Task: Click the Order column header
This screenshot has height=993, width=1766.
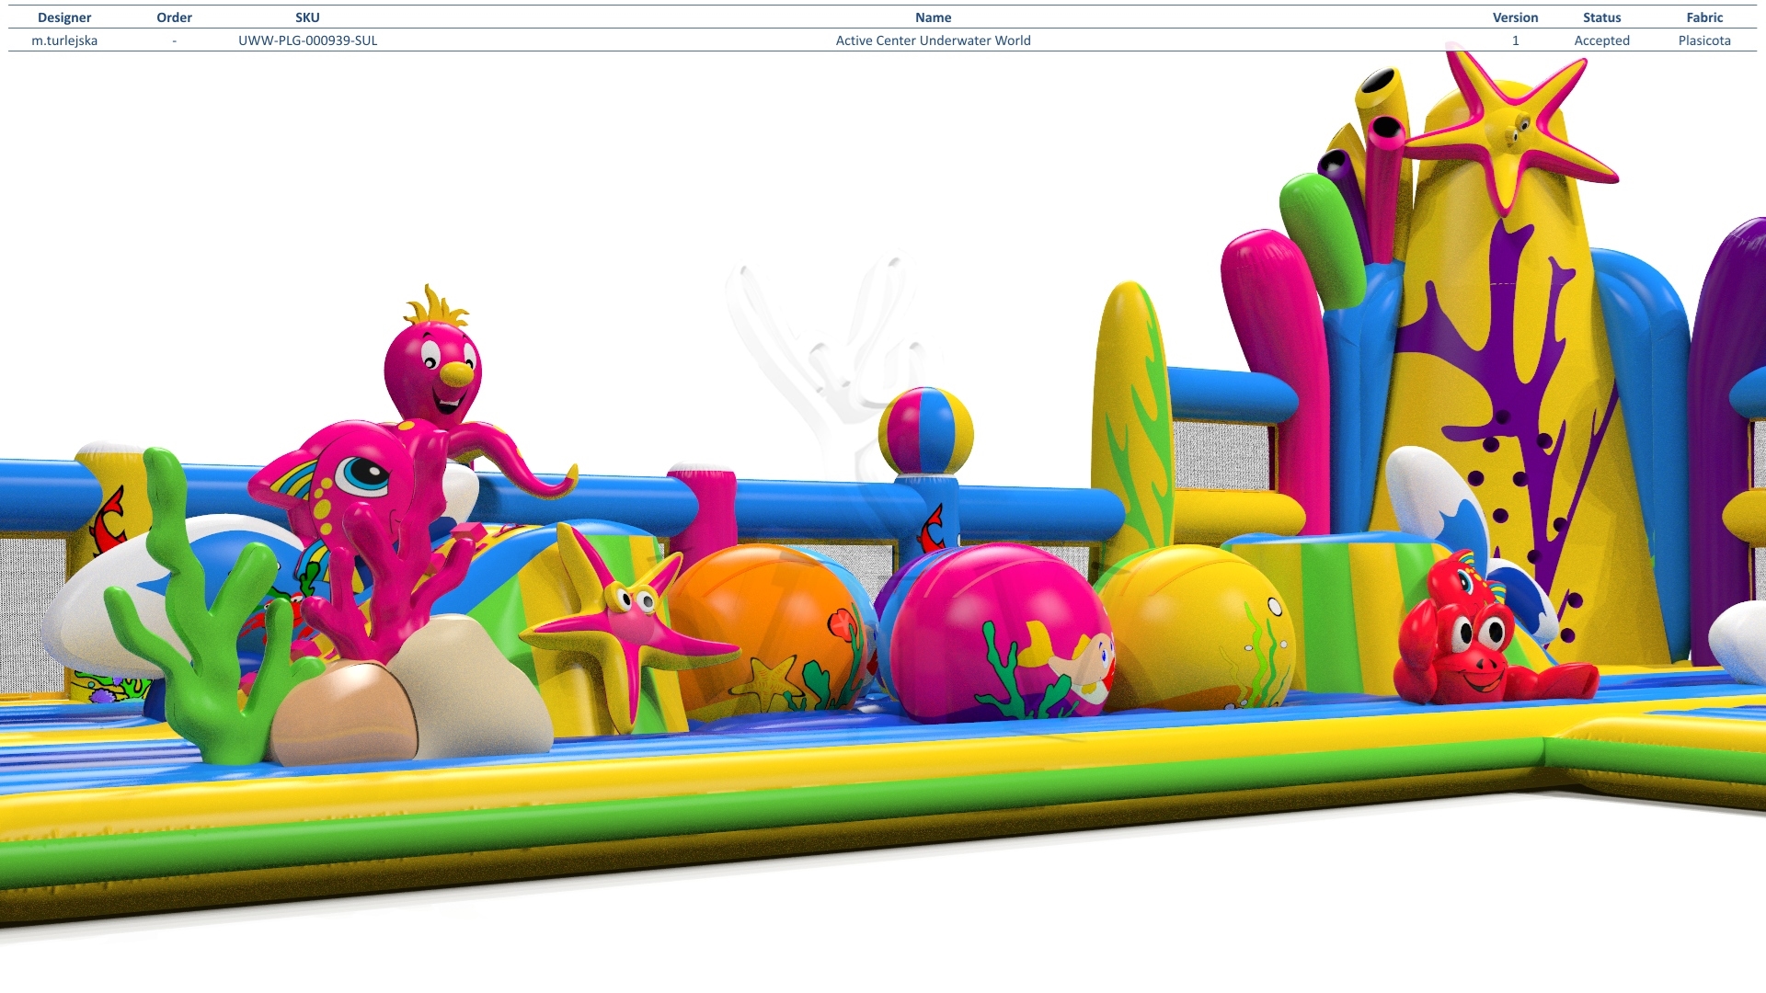Action: coord(174,17)
